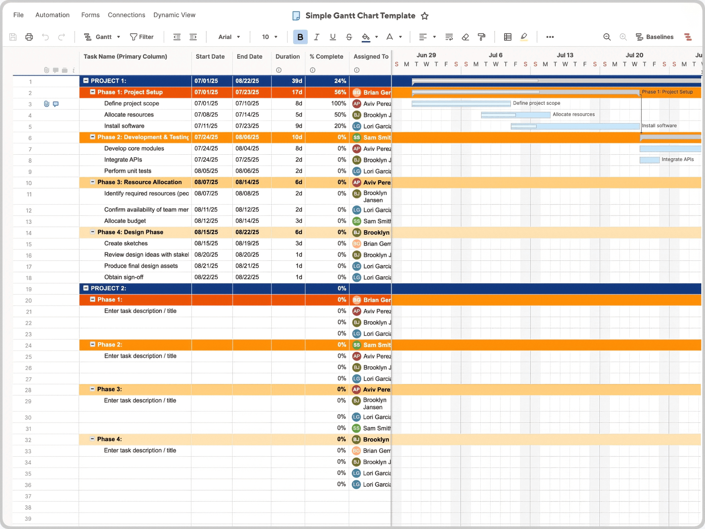Screen dimensions: 705x529
Task: Open the Gantt view dropdown
Action: point(102,37)
